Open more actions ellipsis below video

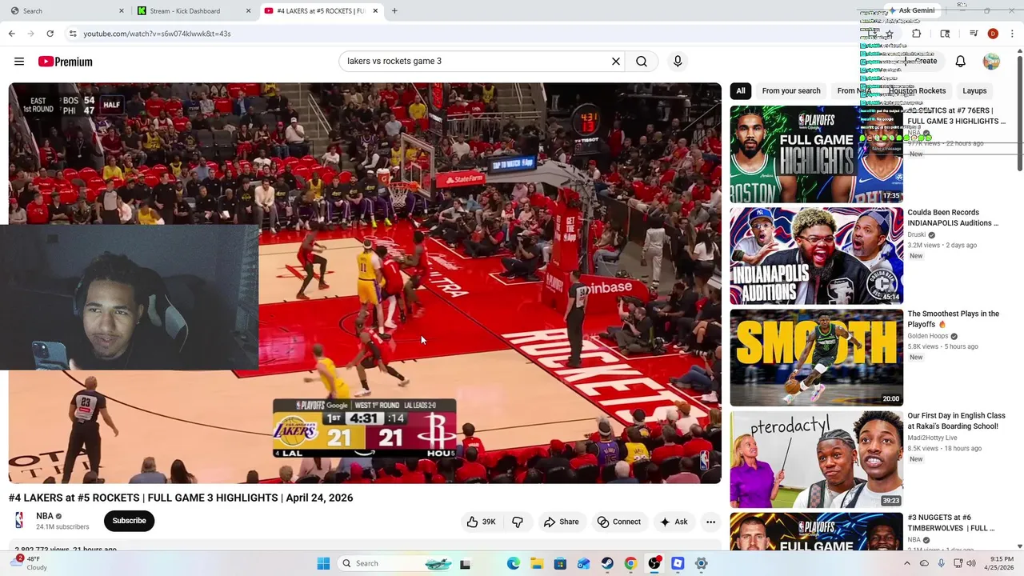(710, 522)
